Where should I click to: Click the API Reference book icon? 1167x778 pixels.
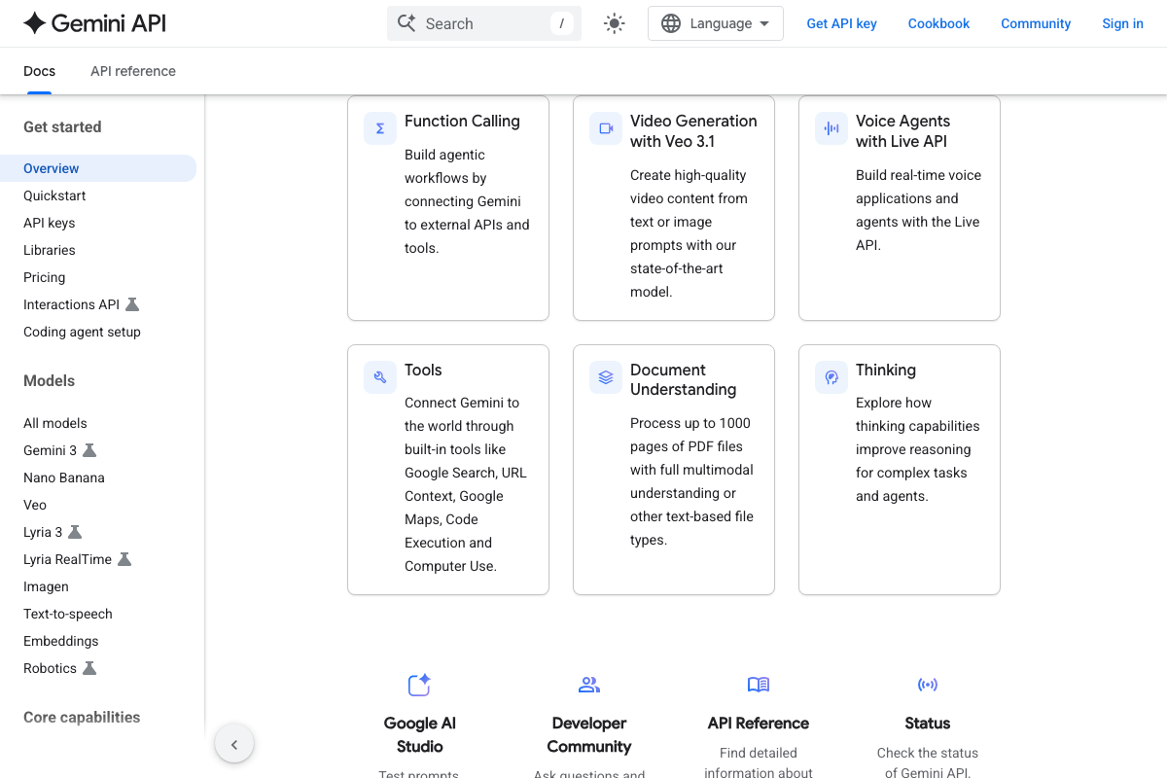coord(758,685)
